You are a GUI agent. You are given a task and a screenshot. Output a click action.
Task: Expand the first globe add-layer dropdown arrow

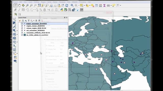tap(17, 34)
